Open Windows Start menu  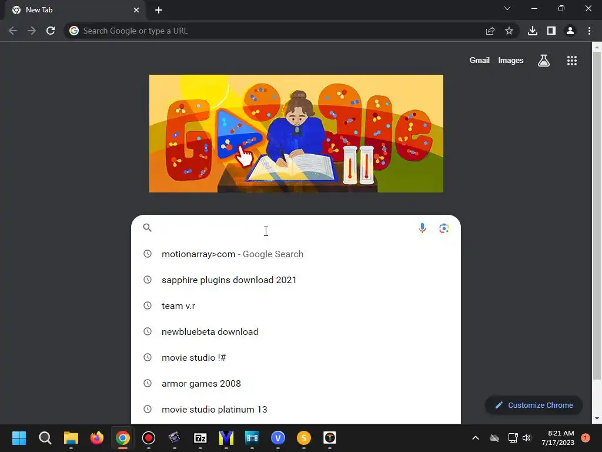[19, 438]
